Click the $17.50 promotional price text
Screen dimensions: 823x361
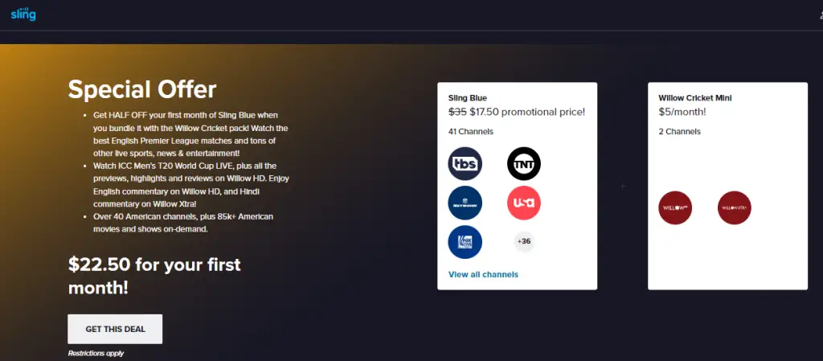527,112
